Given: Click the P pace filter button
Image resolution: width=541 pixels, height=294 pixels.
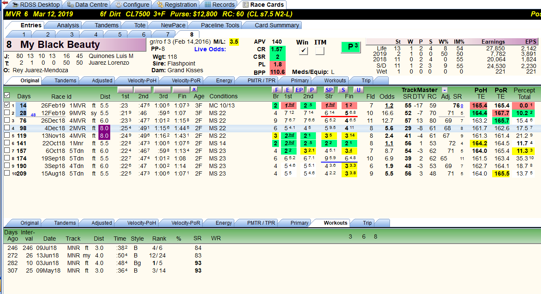Looking at the screenshot, I should 311,89.
